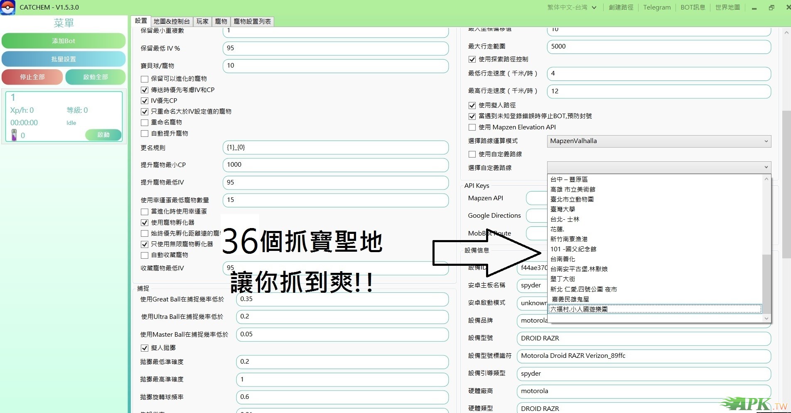Image resolution: width=791 pixels, height=413 pixels.
Task: Select 臺北市立動物園 from route list
Action: (x=572, y=199)
